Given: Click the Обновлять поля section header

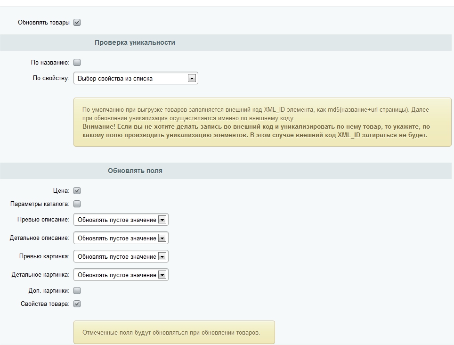Looking at the screenshot, I should 135,171.
